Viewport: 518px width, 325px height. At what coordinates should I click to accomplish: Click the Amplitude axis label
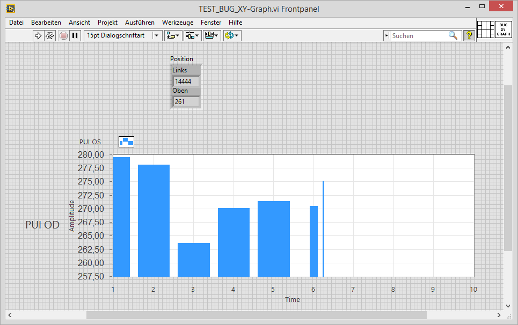tap(72, 216)
